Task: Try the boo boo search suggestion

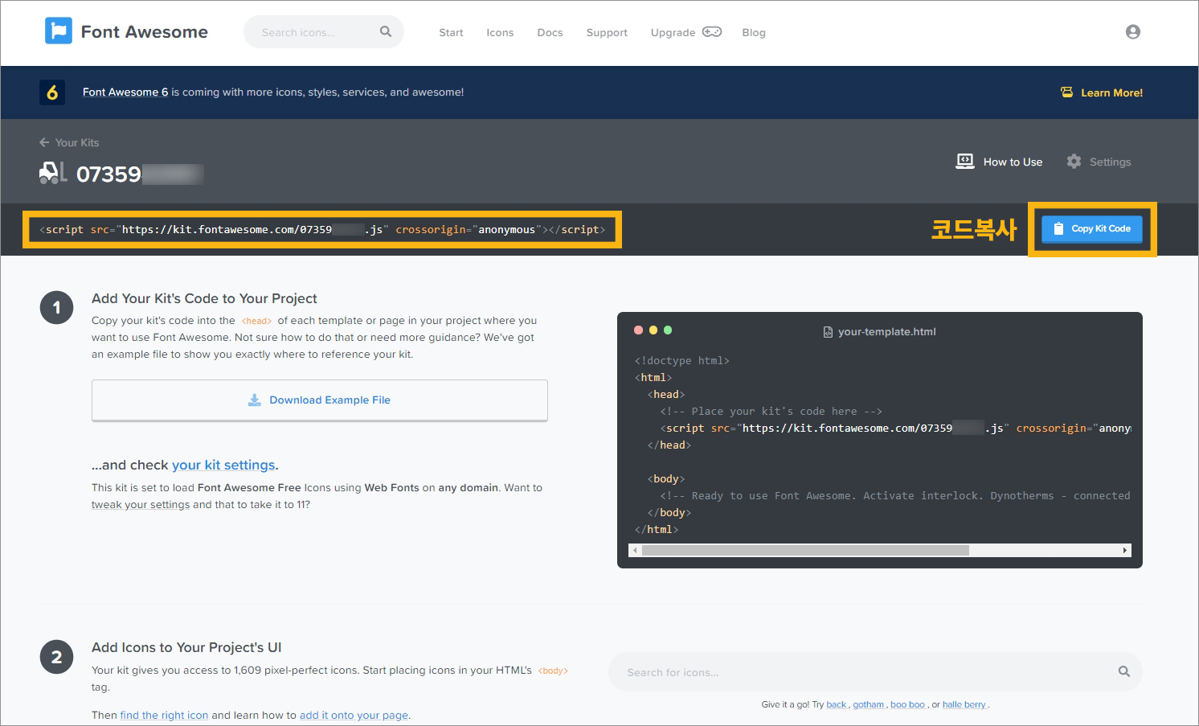Action: [908, 704]
